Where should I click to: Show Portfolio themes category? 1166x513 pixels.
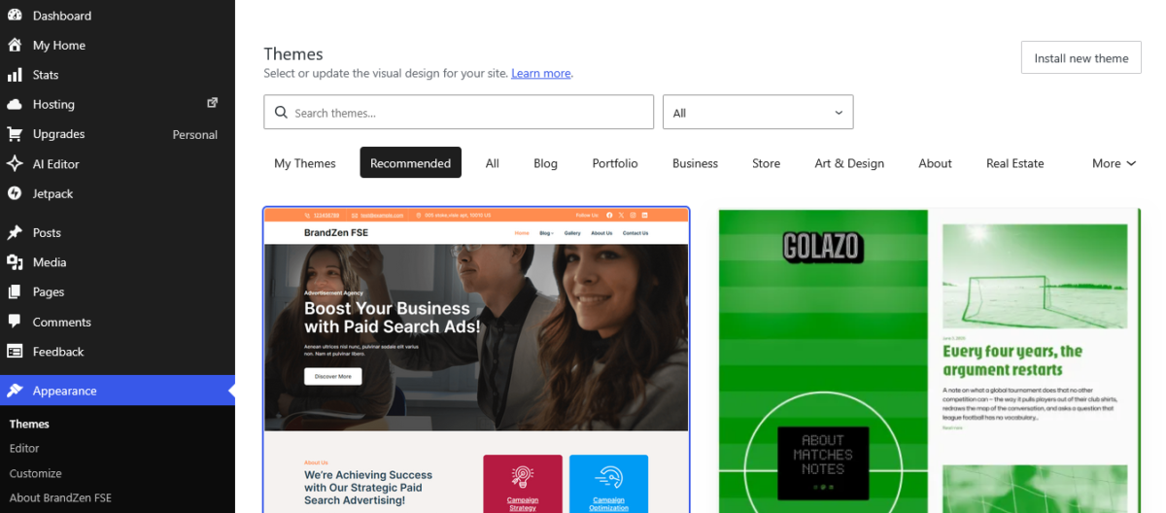(x=615, y=163)
